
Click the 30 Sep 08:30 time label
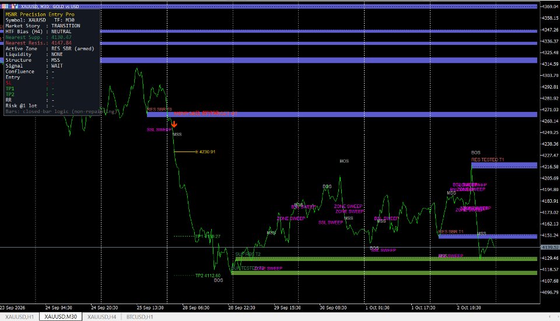[333, 308]
